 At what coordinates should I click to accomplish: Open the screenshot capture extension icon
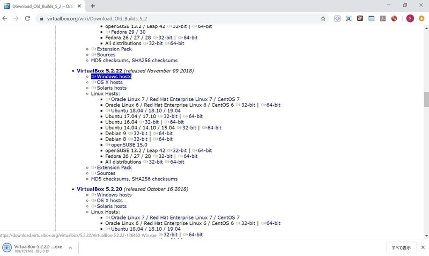349,18
